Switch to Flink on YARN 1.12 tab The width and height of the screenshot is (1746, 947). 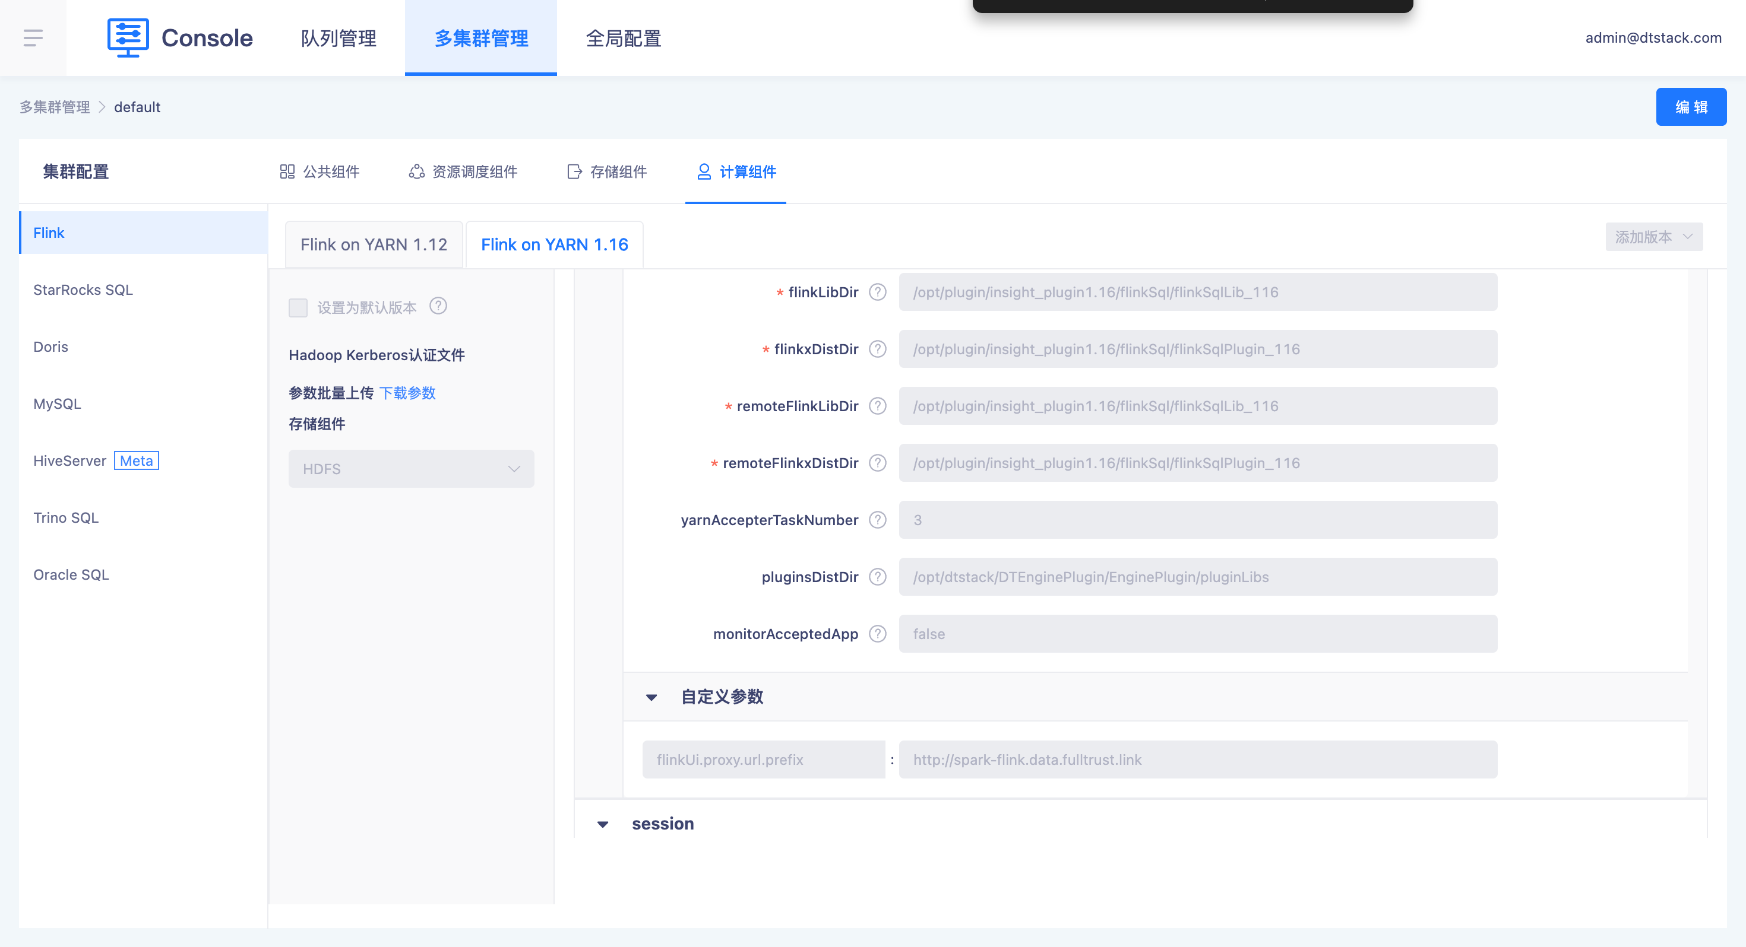374,244
